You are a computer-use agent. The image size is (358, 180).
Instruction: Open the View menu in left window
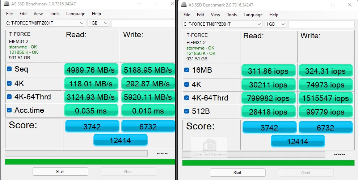38,14
